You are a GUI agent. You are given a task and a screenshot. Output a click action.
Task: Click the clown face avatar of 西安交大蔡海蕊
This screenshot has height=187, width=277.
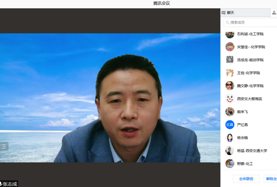point(230,99)
